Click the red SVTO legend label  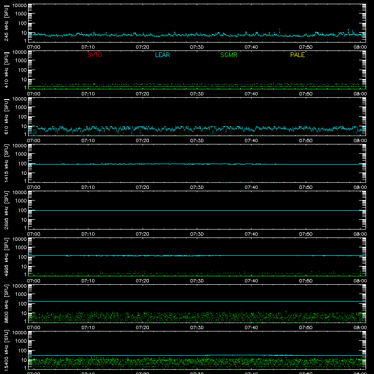pos(95,55)
